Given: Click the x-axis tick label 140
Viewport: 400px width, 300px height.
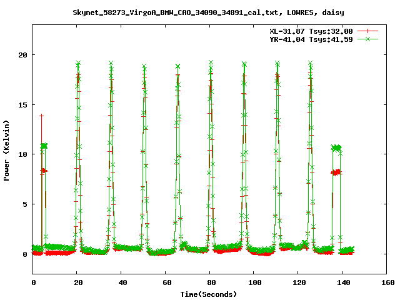Looking at the screenshot, I should click(x=344, y=282).
